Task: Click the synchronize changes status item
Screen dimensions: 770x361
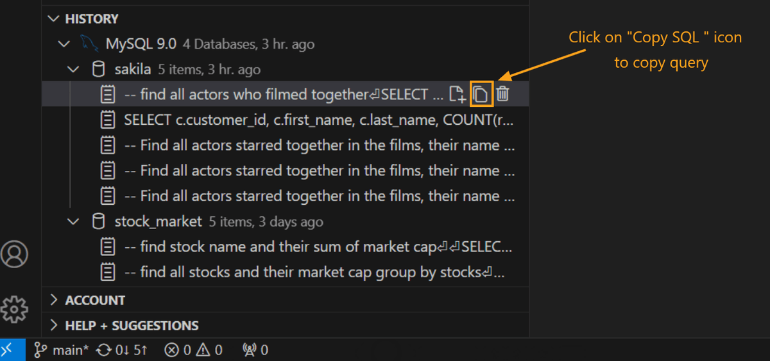Action: (122, 350)
